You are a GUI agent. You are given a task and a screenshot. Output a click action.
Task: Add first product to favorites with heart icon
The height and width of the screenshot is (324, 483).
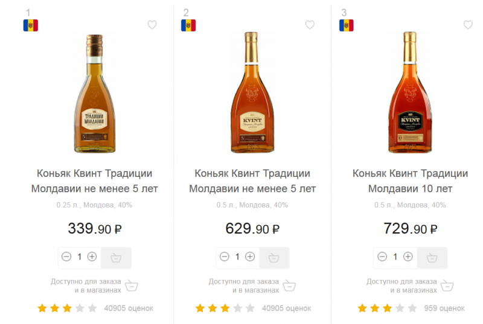[x=152, y=25]
